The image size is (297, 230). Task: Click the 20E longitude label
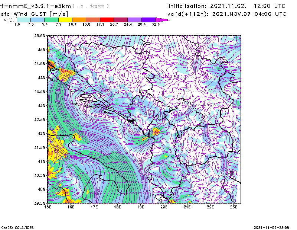164,207
